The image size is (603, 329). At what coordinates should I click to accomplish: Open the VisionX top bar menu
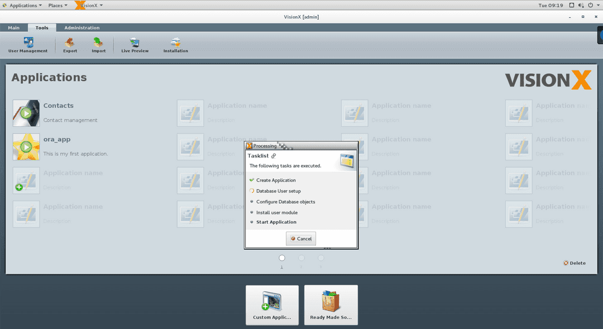(x=91, y=5)
